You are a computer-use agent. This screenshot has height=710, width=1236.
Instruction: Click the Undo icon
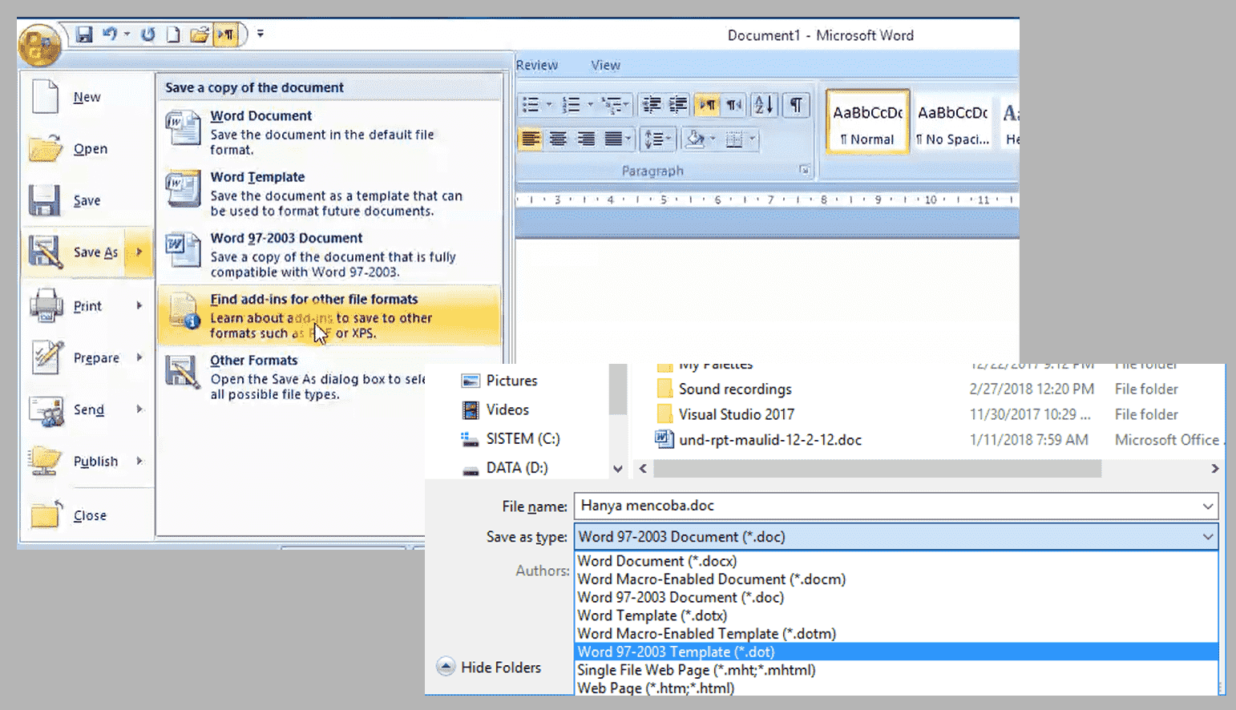pos(107,33)
